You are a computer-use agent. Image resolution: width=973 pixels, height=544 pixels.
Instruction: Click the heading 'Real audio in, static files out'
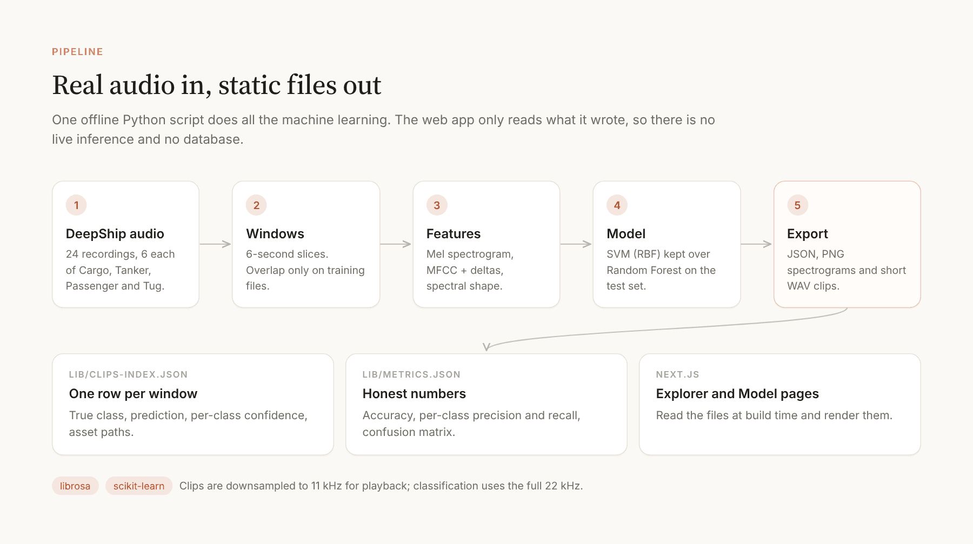click(x=217, y=85)
